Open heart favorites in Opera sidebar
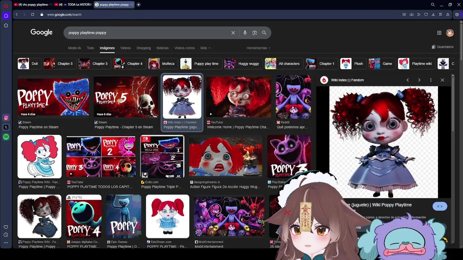The image size is (463, 260). click(x=6, y=227)
